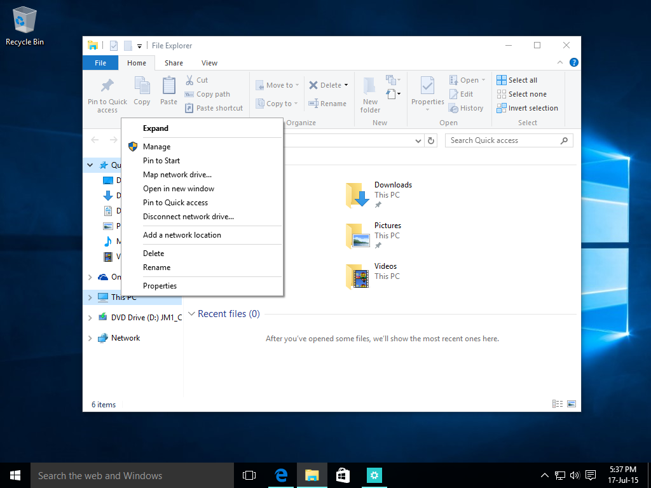651x488 pixels.
Task: Click the Pin to Quick access ribbon icon
Action: 107,86
